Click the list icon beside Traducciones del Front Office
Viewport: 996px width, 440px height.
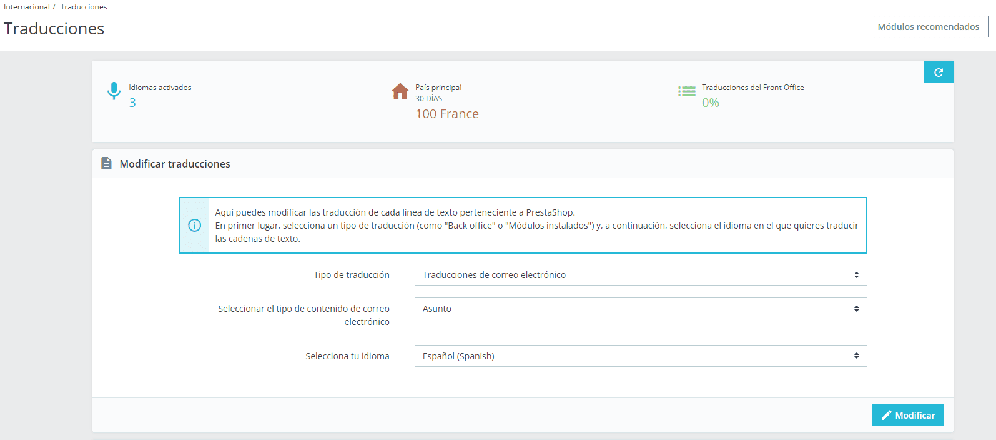(687, 91)
